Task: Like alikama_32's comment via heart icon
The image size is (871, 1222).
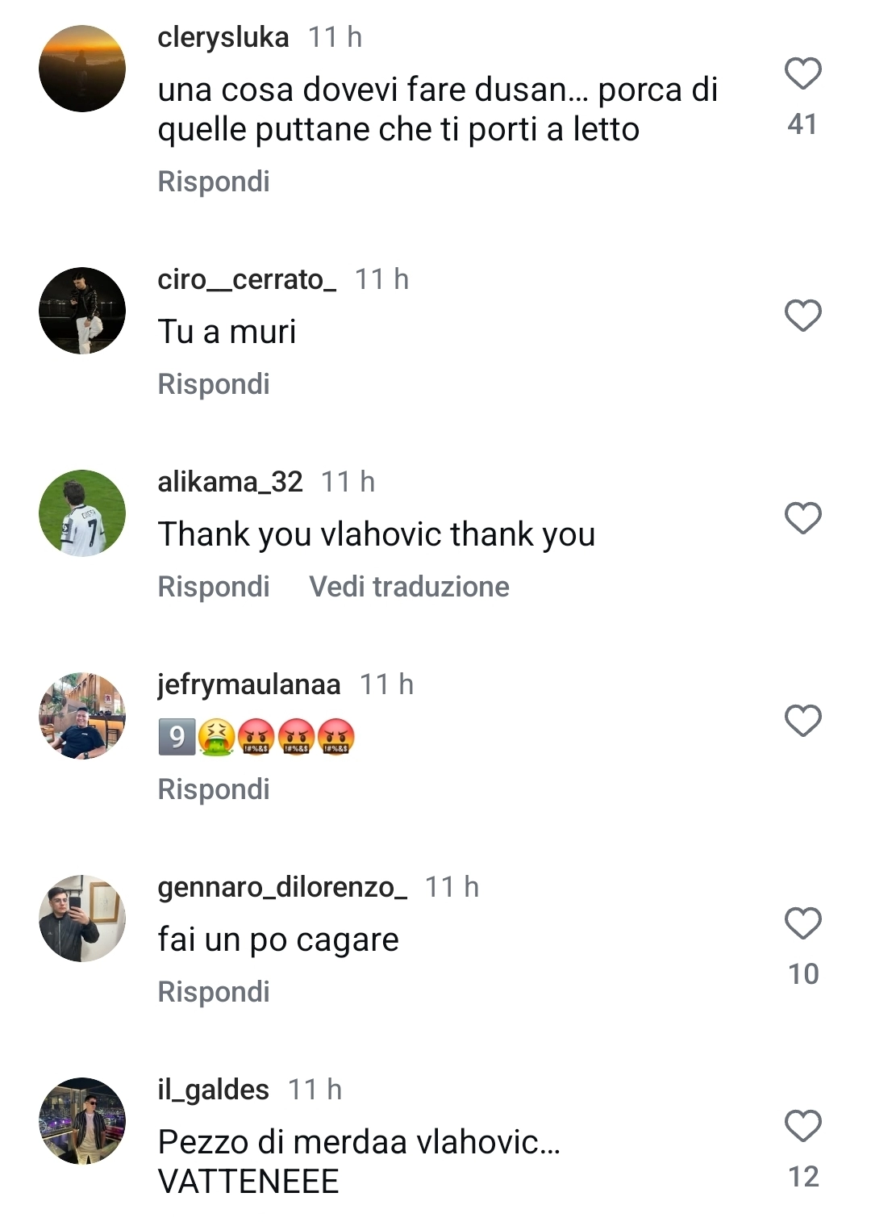Action: tap(802, 517)
